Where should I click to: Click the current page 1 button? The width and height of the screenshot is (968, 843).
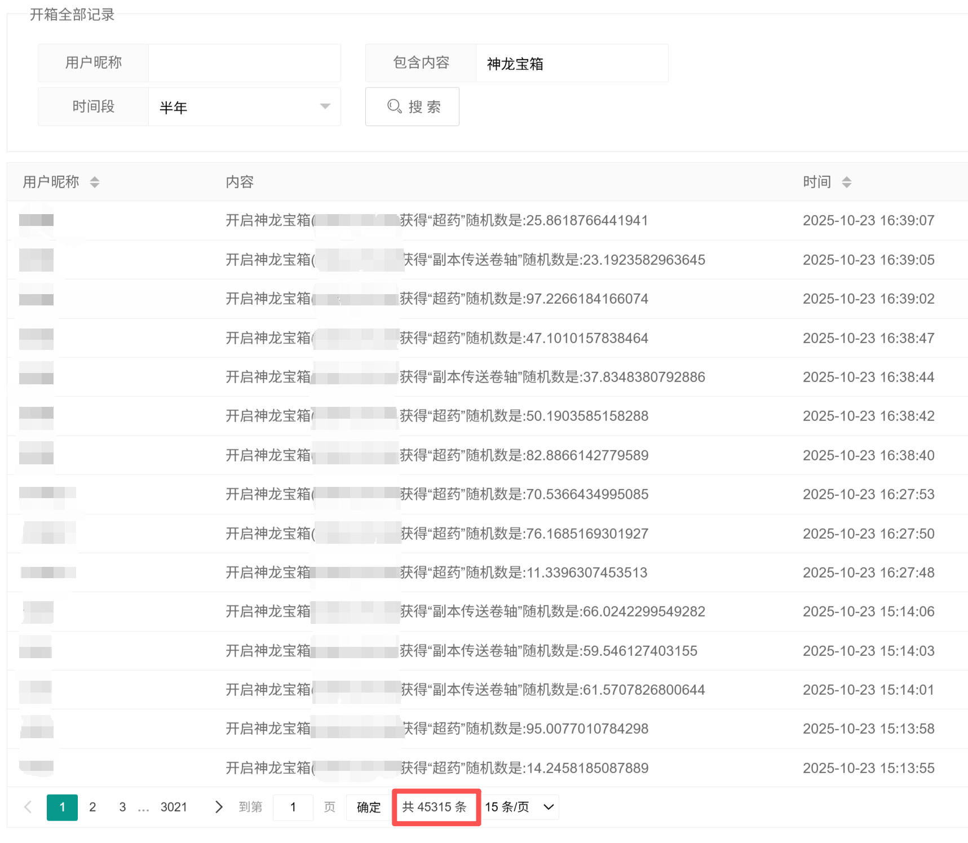tap(62, 807)
